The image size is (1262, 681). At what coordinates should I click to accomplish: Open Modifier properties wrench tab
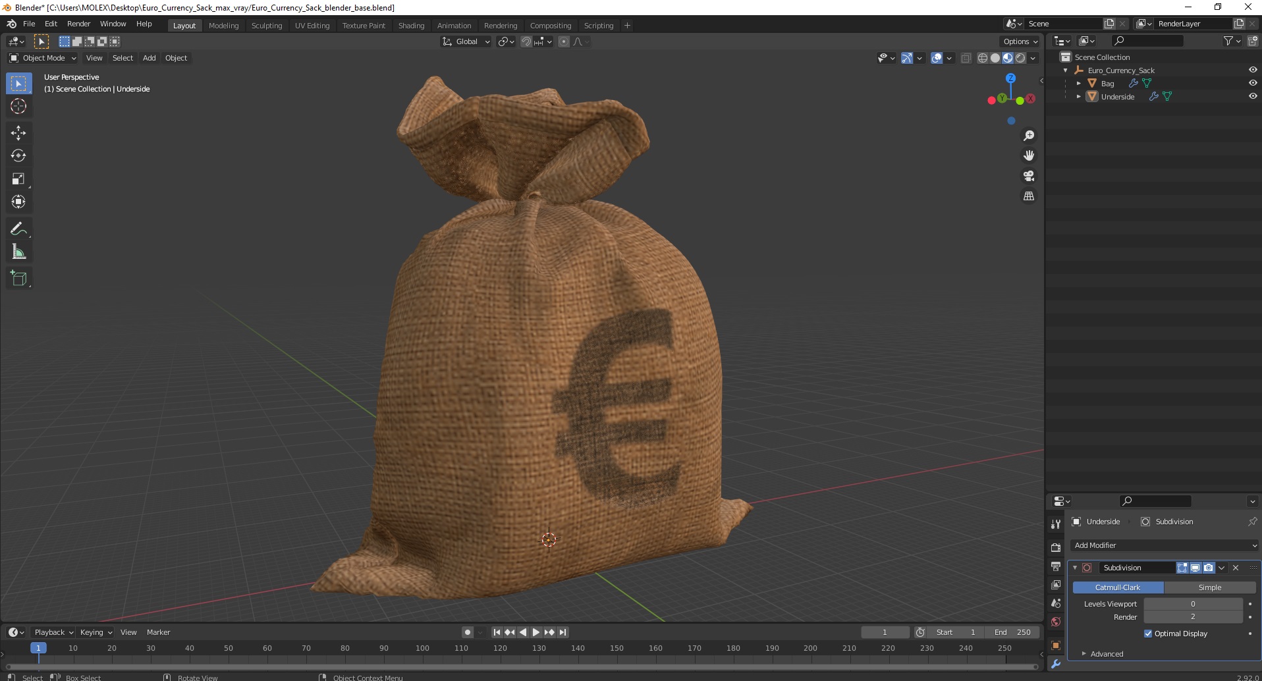pyautogui.click(x=1056, y=664)
